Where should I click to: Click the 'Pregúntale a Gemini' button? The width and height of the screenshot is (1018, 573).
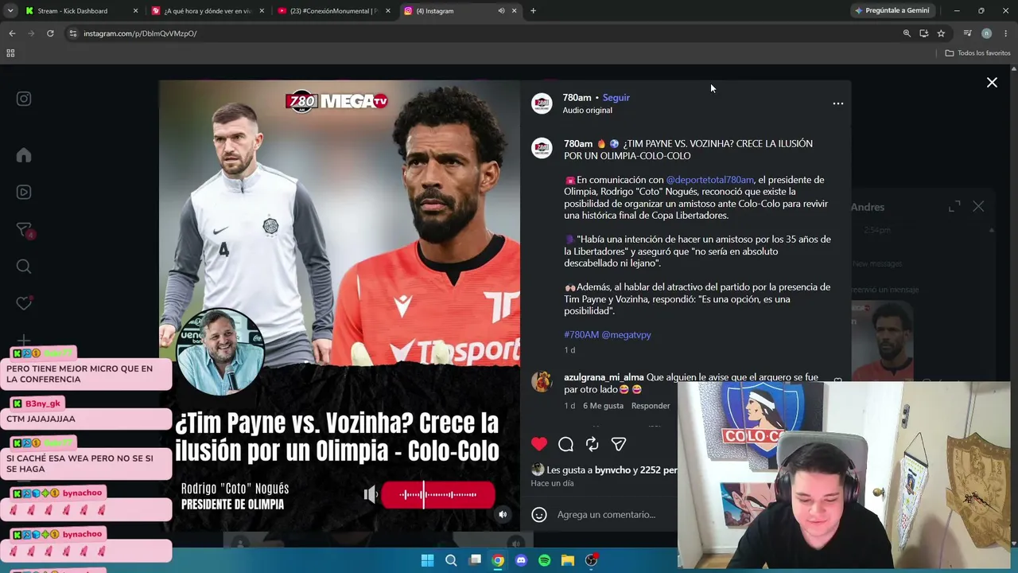(891, 11)
